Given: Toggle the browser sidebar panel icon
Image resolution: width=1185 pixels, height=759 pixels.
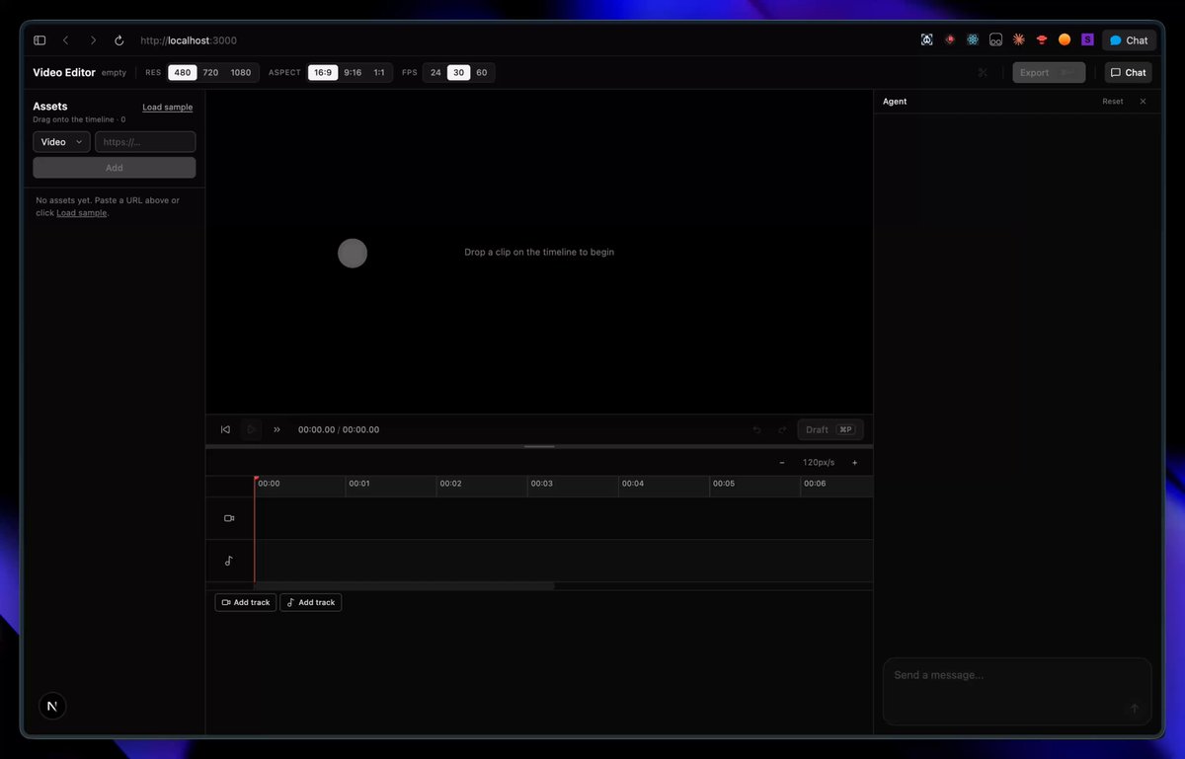Looking at the screenshot, I should 39,40.
